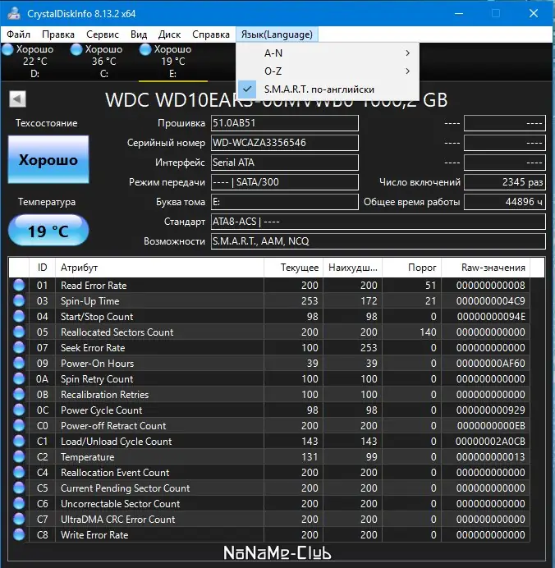This screenshot has height=568, width=555.
Task: Click status orb for Load/Unload Cycle Count row
Action: click(x=19, y=442)
